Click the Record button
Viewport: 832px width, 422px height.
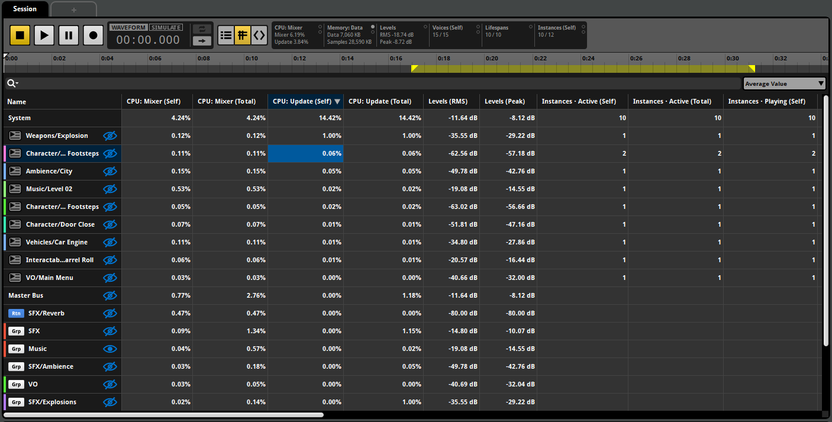click(93, 35)
